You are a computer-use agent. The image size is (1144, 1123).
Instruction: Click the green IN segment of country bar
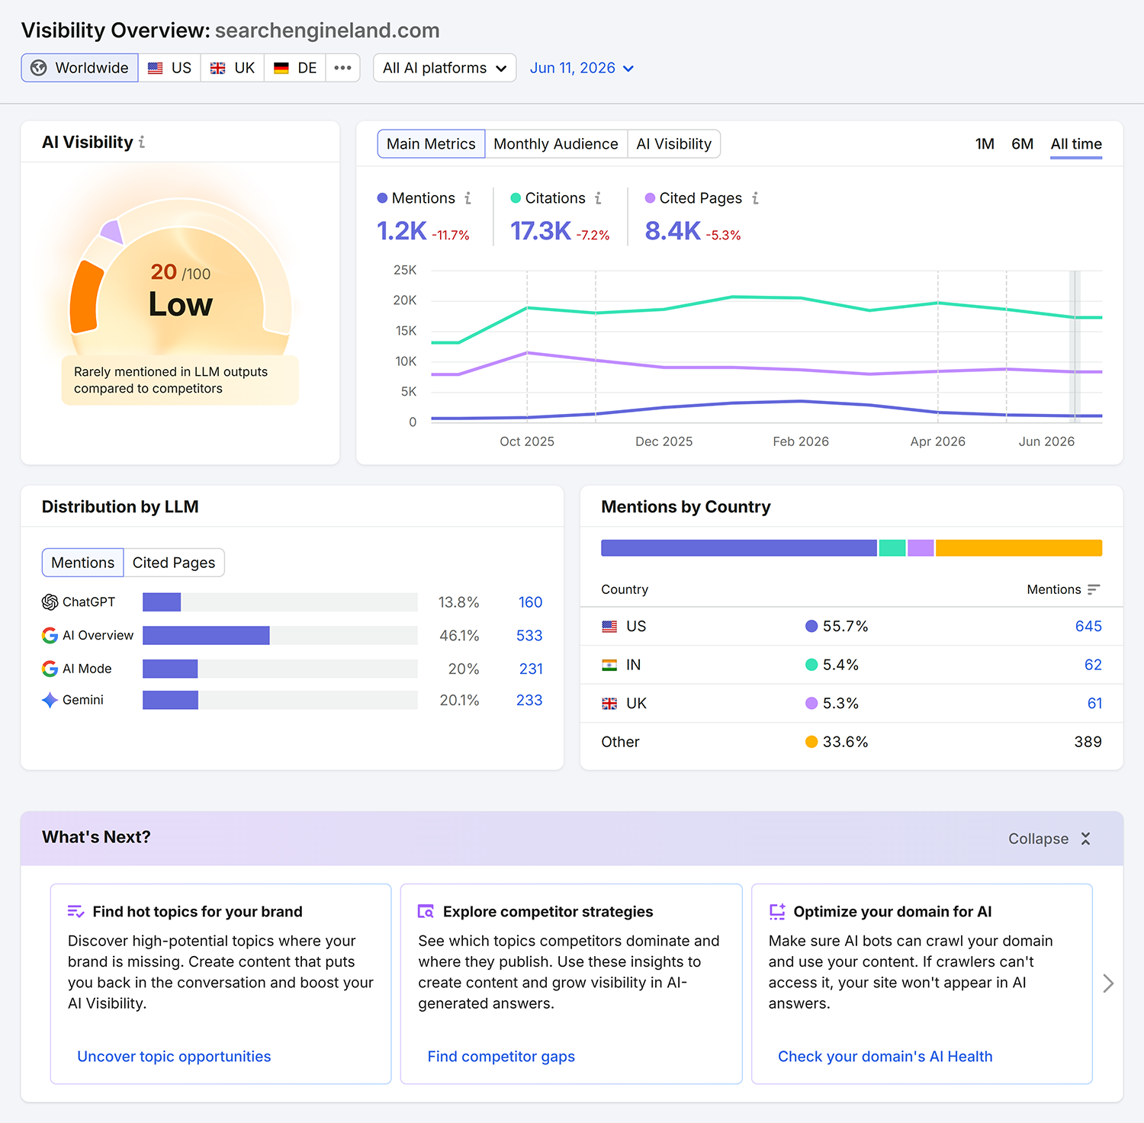[x=892, y=548]
